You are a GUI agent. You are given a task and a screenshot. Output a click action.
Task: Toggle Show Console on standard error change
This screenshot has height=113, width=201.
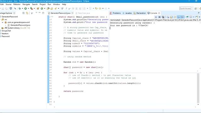pos(182,17)
